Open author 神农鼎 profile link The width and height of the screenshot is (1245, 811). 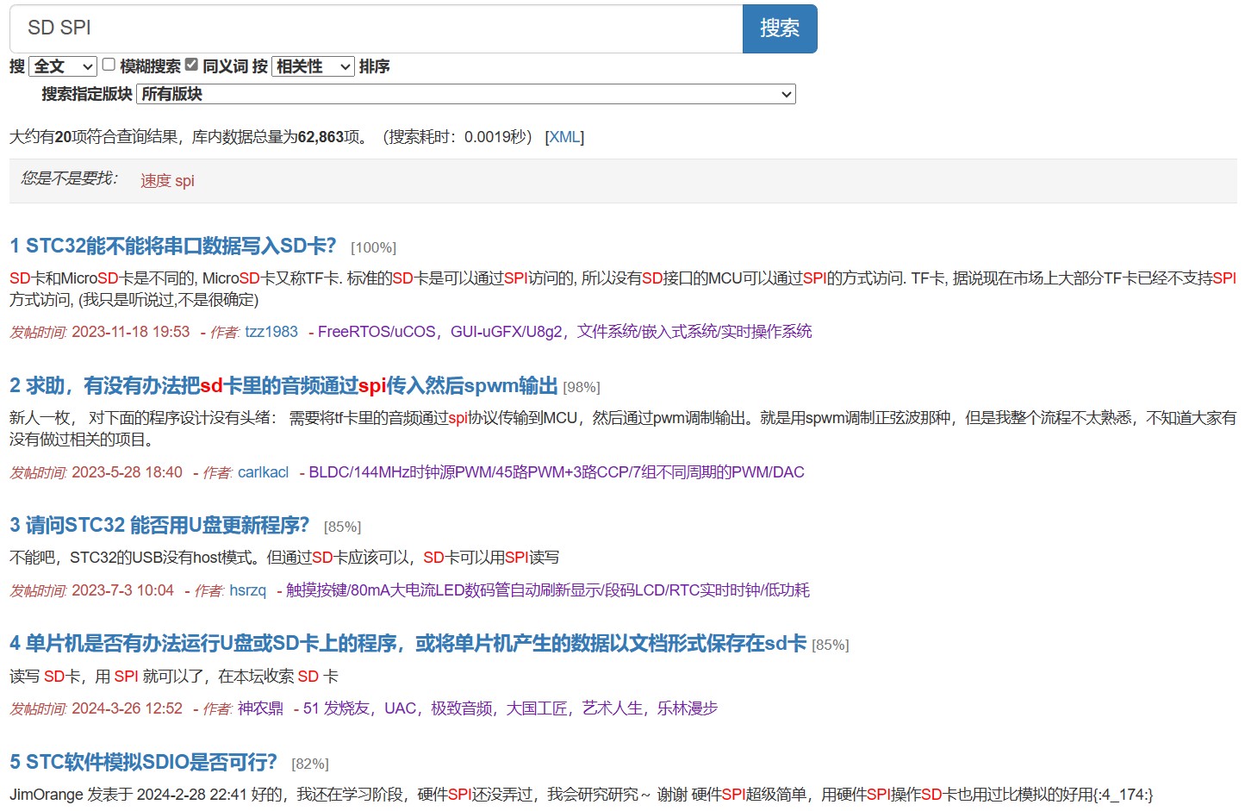point(260,708)
